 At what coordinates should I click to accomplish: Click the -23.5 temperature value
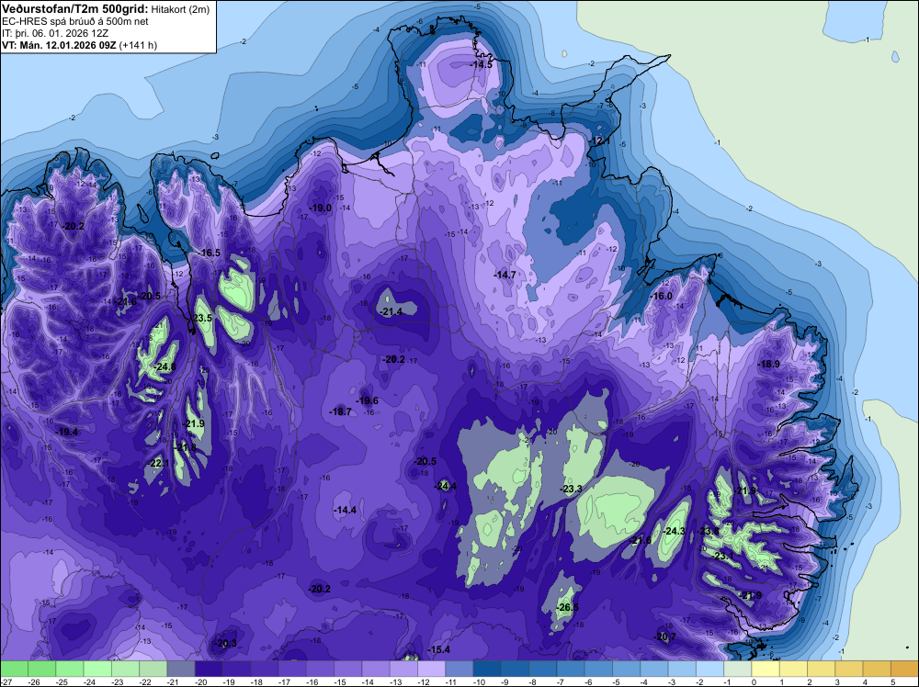[x=201, y=318]
